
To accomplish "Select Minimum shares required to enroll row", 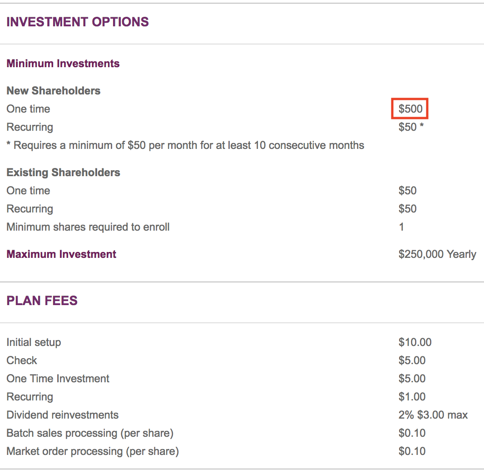I will click(x=242, y=227).
